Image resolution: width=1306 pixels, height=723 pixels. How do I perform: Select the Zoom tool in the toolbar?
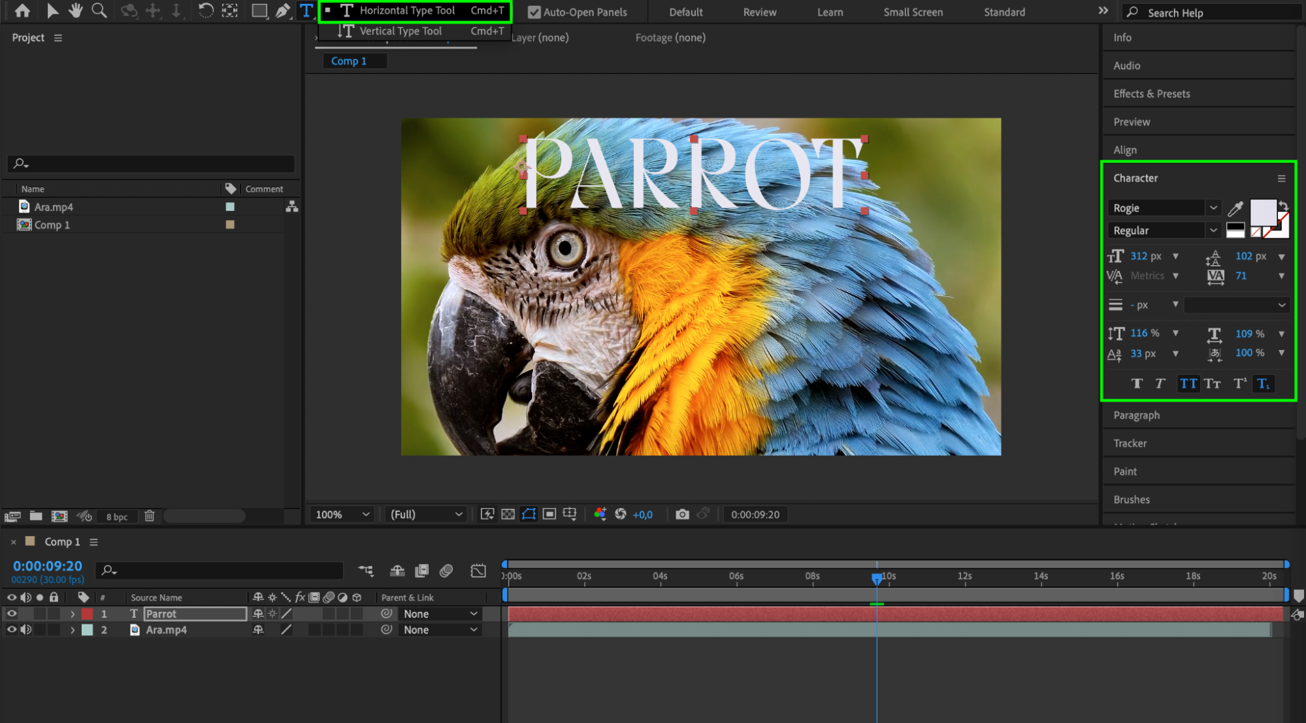coord(99,10)
